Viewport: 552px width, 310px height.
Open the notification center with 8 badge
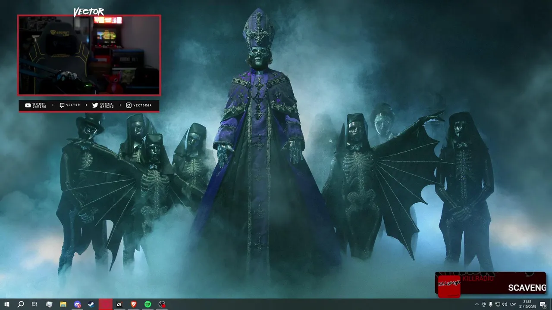click(x=543, y=304)
